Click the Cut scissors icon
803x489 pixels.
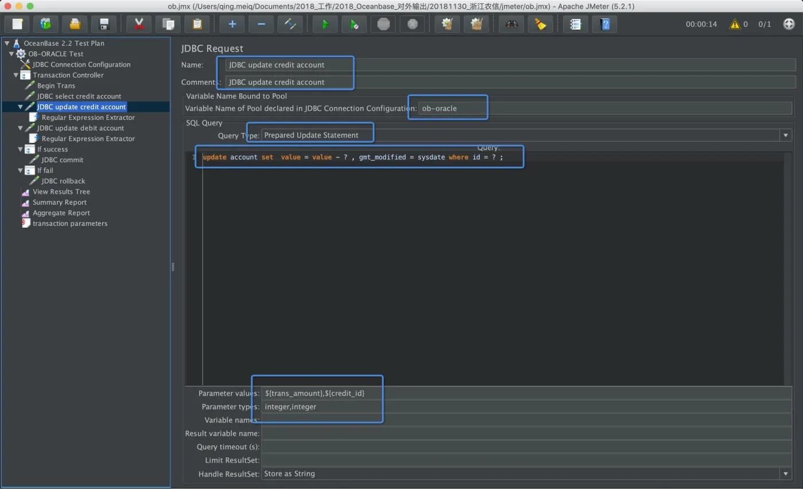[x=139, y=24]
